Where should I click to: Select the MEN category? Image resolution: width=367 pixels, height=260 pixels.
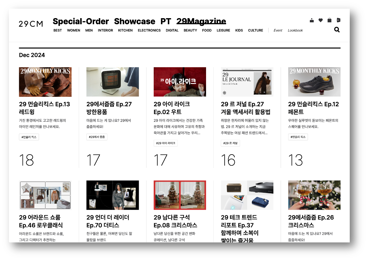(x=89, y=30)
